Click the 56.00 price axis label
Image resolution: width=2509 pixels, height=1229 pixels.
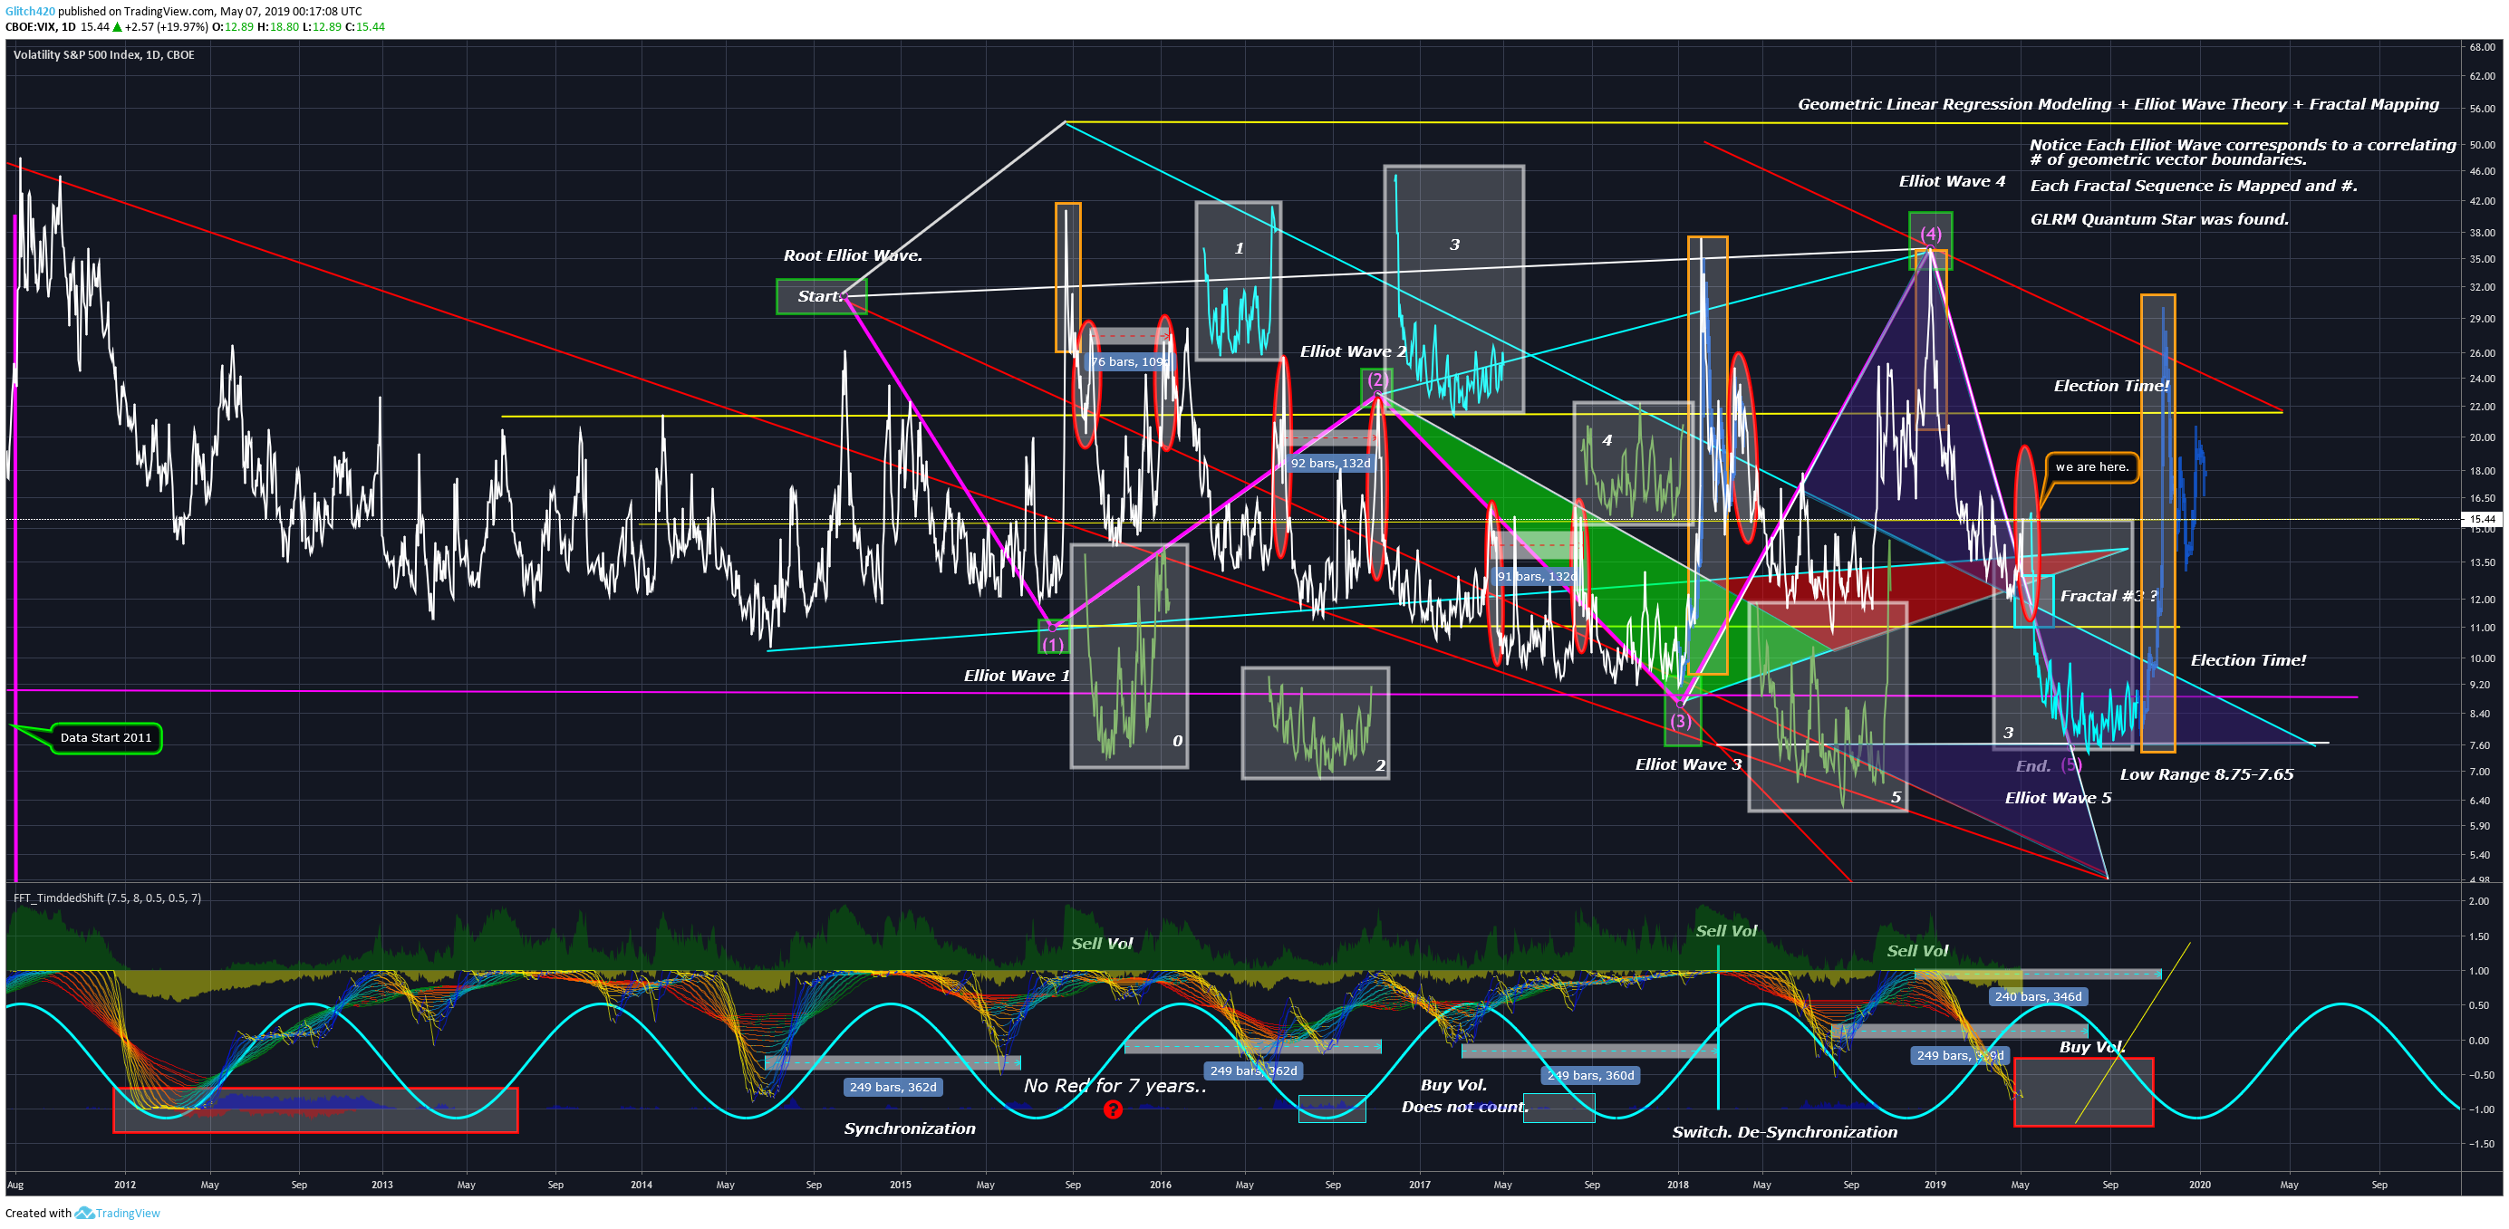pyautogui.click(x=2482, y=108)
